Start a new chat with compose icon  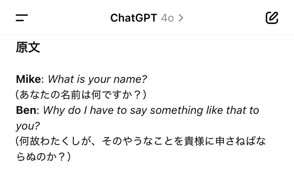(272, 18)
